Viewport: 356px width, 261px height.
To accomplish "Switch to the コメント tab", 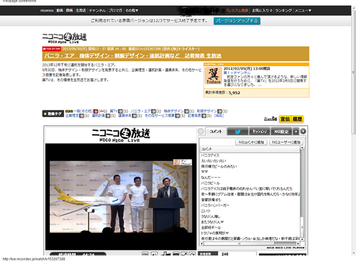I will pyautogui.click(x=216, y=132).
